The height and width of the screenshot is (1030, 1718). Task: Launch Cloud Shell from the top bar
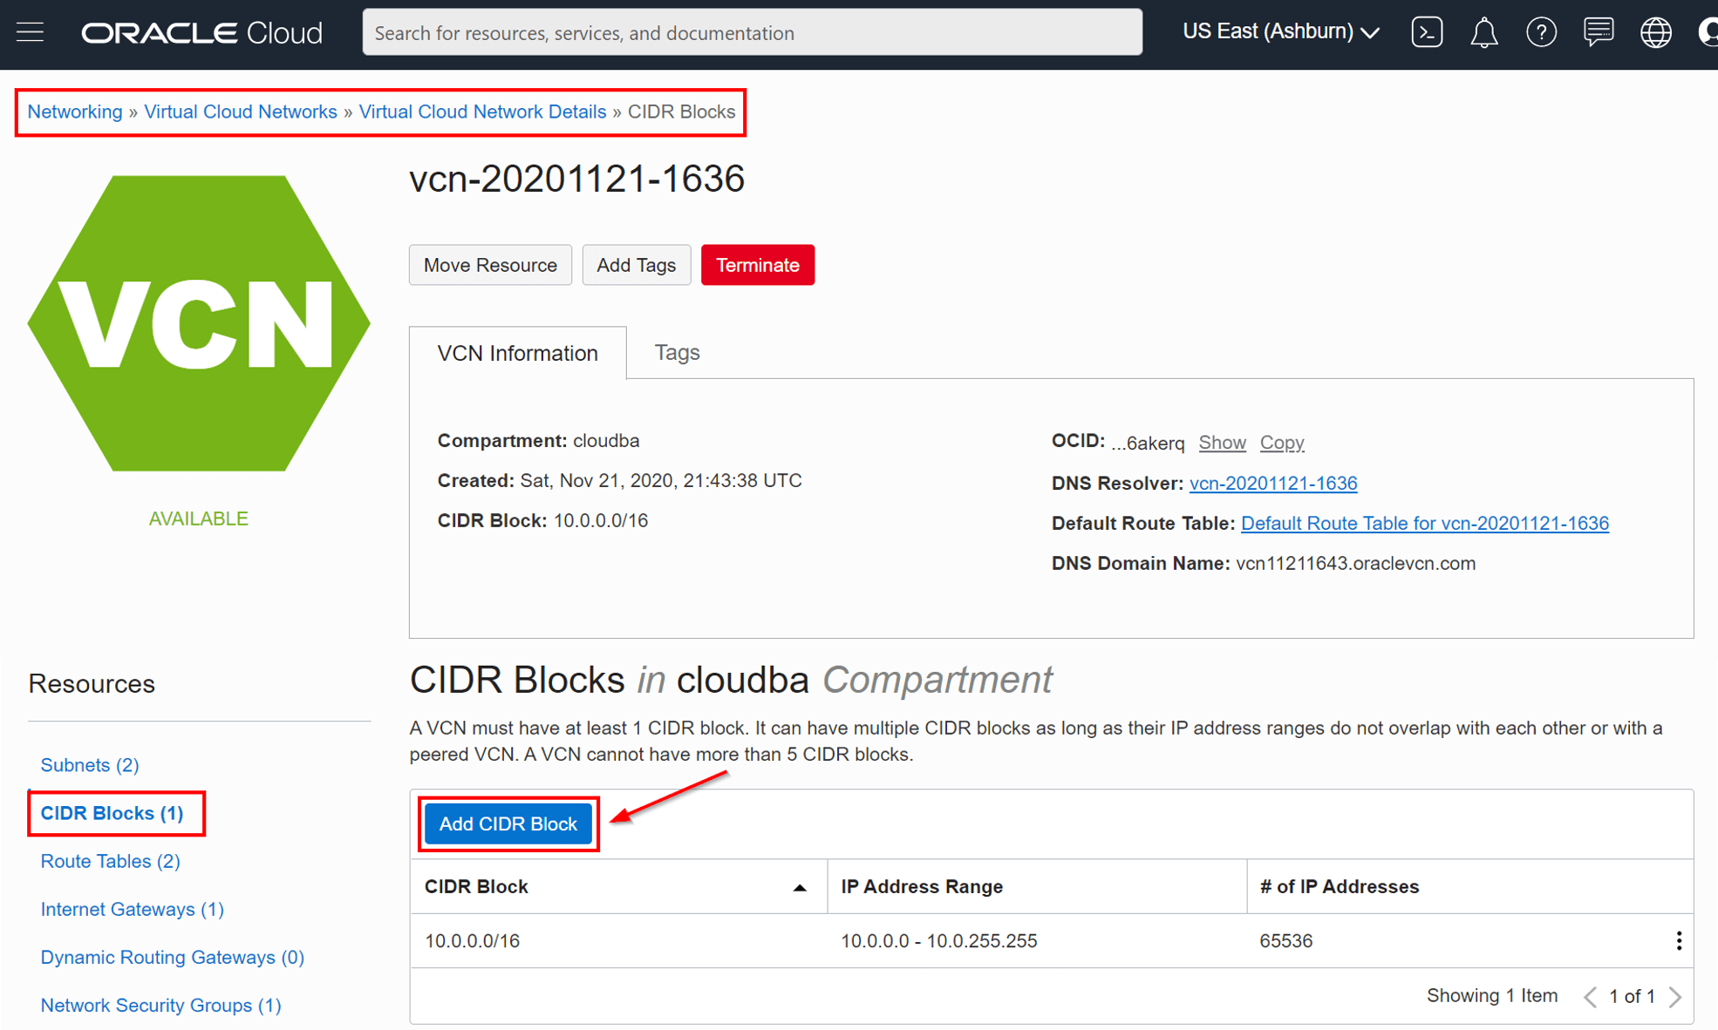click(1427, 31)
